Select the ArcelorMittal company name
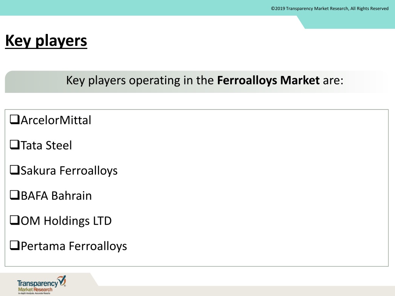 pyautogui.click(x=56, y=120)
